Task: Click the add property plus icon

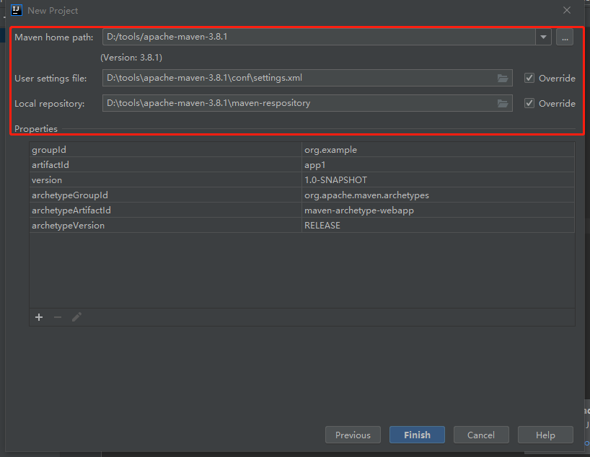Action: click(39, 317)
